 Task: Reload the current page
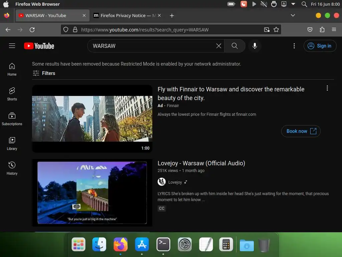[x=32, y=29]
